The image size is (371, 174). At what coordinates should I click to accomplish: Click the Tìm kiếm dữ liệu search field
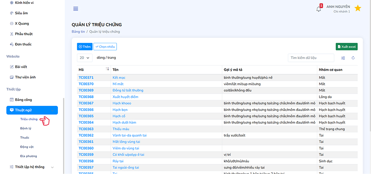click(311, 58)
